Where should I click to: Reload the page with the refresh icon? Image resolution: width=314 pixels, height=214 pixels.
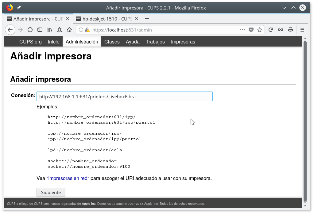click(271, 30)
